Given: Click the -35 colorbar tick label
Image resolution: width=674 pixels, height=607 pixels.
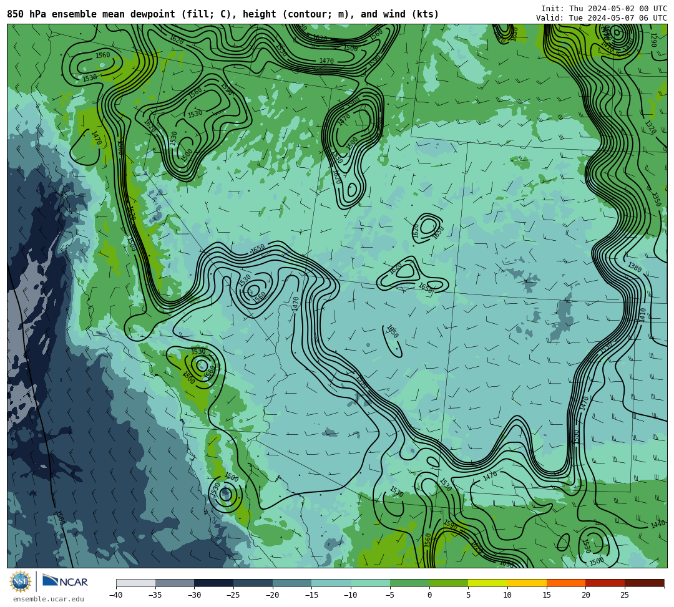Looking at the screenshot, I should 155,595.
